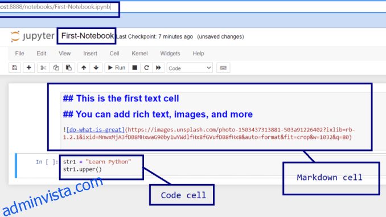The height and width of the screenshot is (217, 386).
Task: Open the Cell menu
Action: click(114, 54)
